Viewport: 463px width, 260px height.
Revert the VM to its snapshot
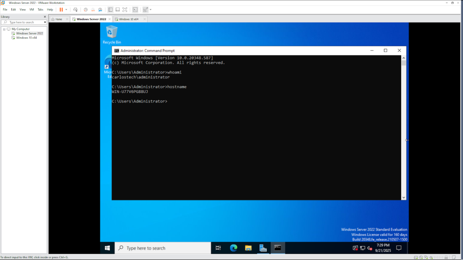click(x=93, y=9)
